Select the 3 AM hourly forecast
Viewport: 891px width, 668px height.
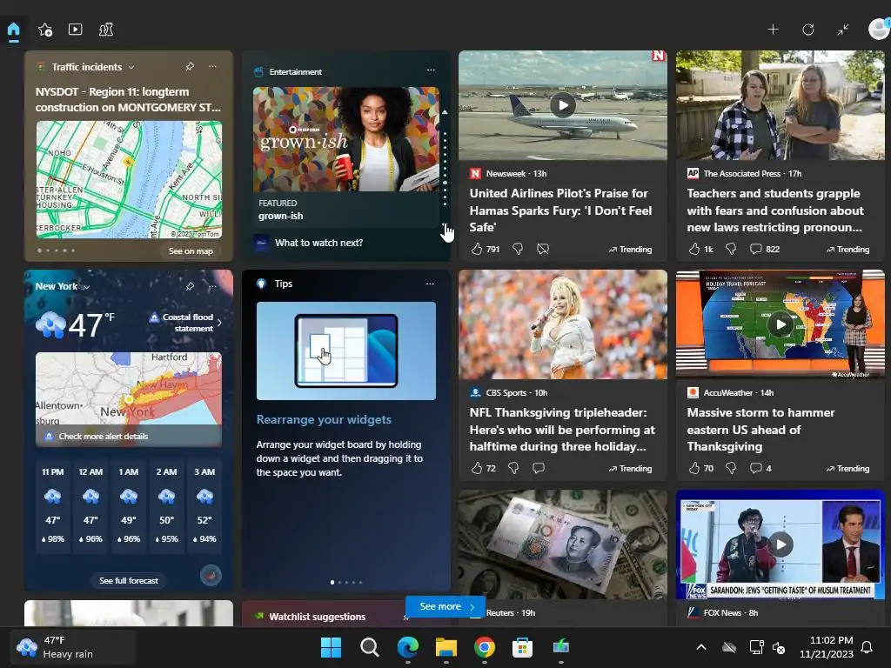[x=204, y=505]
